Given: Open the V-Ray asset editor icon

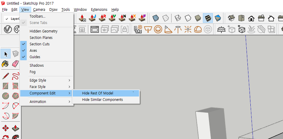Looking at the screenshot, I should click(x=8, y=29).
